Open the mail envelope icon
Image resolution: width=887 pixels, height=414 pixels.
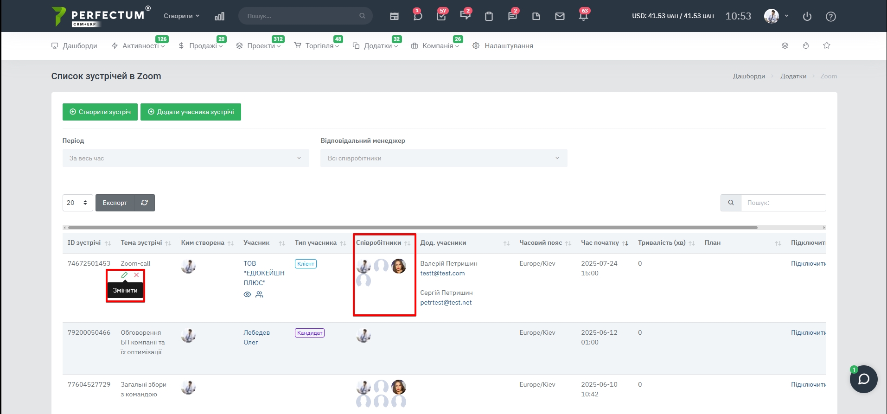560,16
